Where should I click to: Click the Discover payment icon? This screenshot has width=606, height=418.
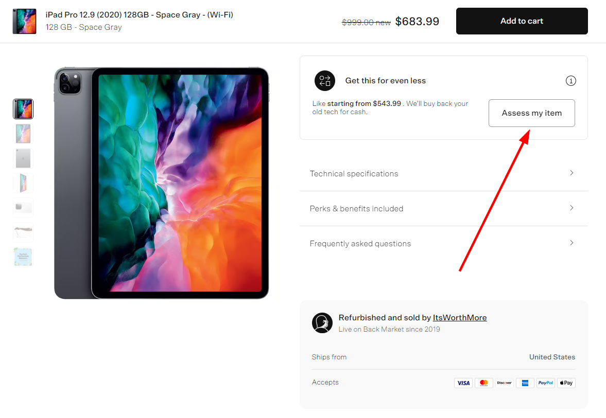click(505, 383)
